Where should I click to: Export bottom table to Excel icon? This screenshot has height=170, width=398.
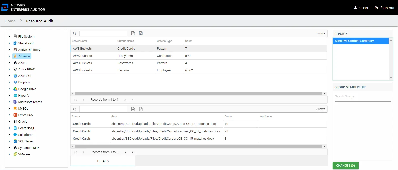141,109
